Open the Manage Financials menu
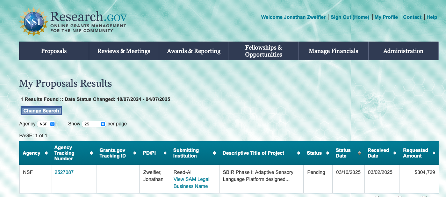446x197 pixels. (x=333, y=51)
